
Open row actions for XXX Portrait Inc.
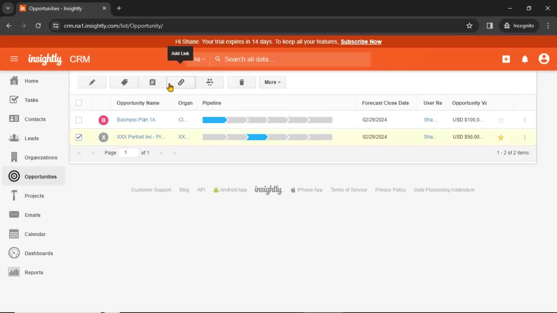pyautogui.click(x=525, y=137)
